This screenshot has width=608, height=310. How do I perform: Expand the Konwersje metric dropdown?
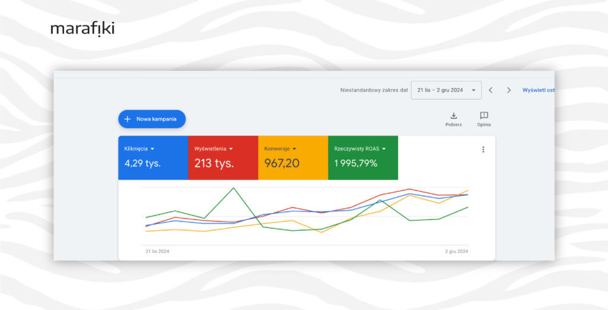click(294, 149)
